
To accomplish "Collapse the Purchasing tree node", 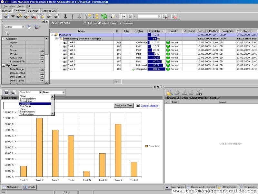I will click(52, 35).
